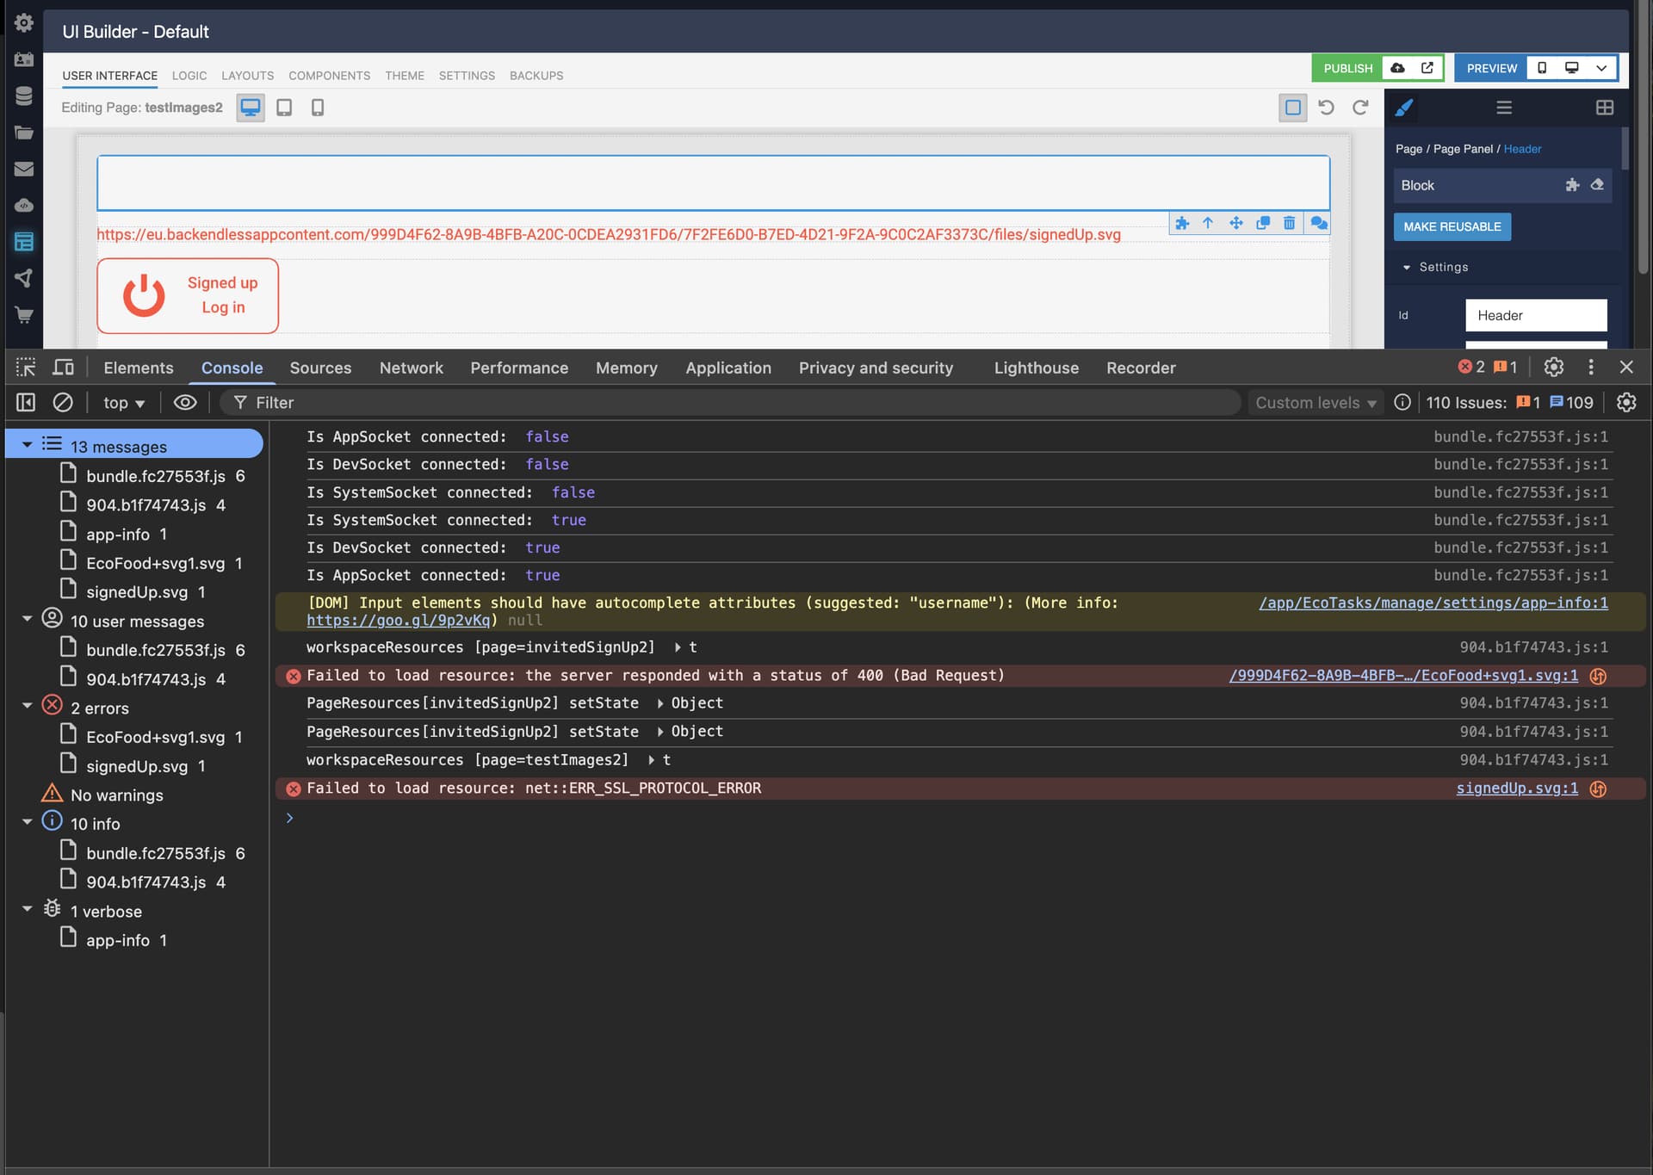Click the Header Id input field
1653x1175 pixels.
pyautogui.click(x=1535, y=315)
